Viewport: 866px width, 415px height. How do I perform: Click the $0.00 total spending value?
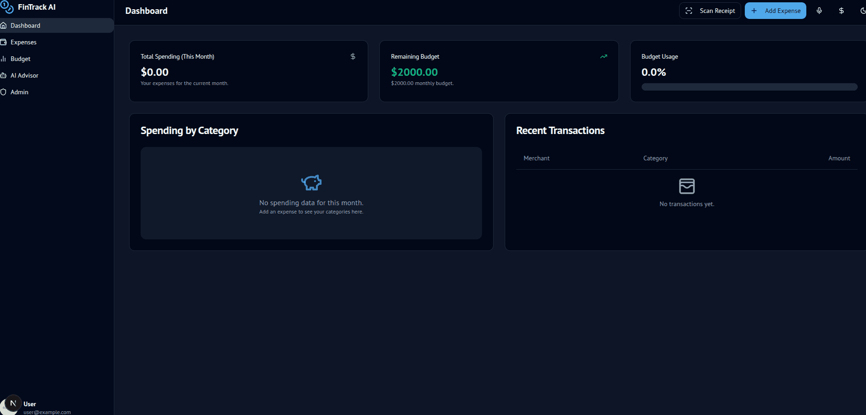click(155, 72)
